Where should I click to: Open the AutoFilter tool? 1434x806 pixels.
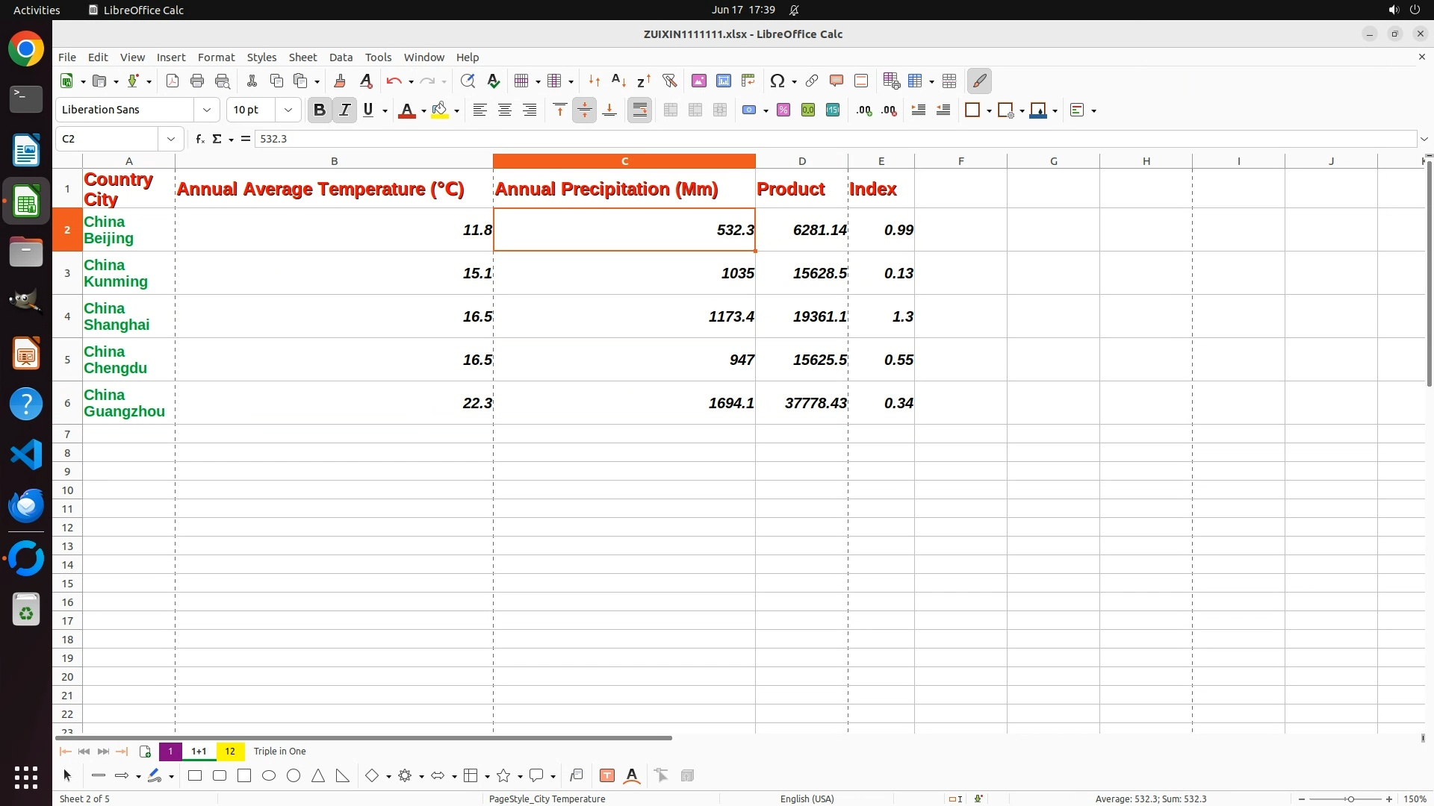[669, 81]
